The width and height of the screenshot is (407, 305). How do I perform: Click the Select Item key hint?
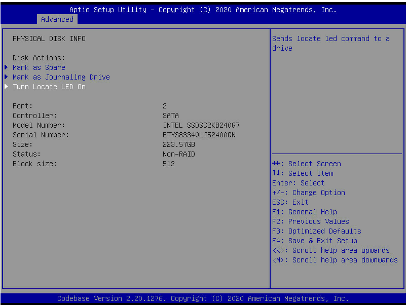coord(303,173)
